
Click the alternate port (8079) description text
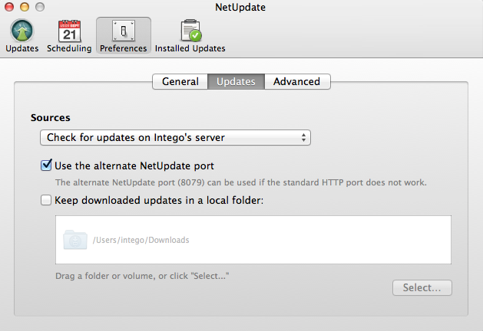point(241,182)
